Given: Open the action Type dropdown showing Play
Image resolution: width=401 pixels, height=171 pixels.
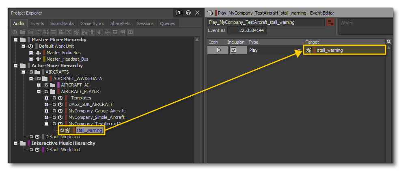Looking at the screenshot, I should pos(299,50).
